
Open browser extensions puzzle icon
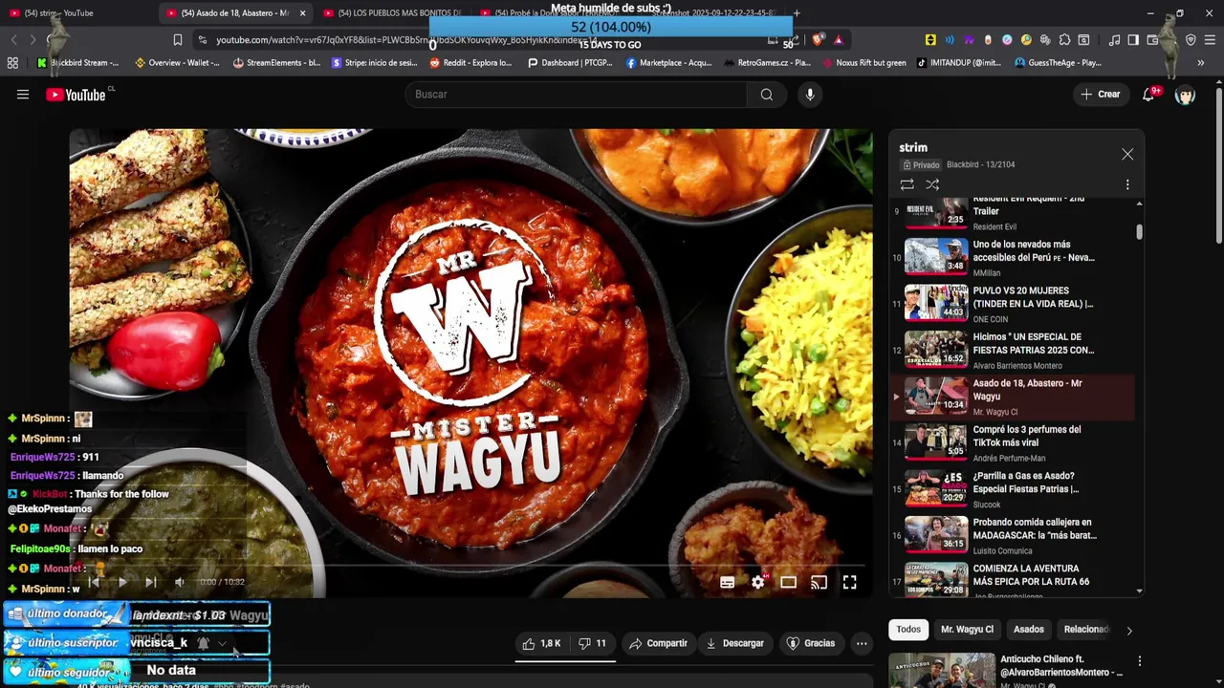(x=1064, y=40)
